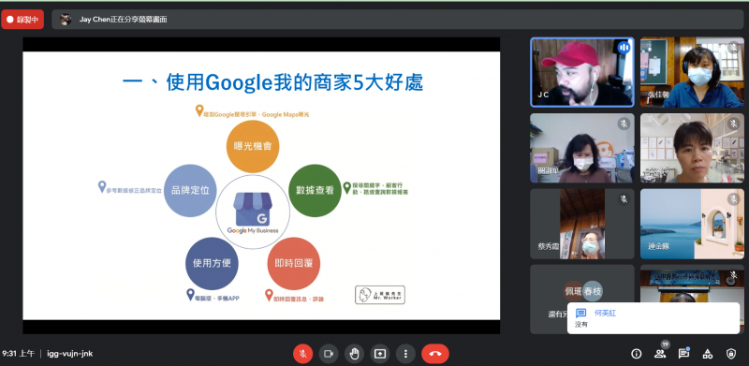Click the meeting code igg-vujn-jnk
This screenshot has width=749, height=366.
pos(70,354)
